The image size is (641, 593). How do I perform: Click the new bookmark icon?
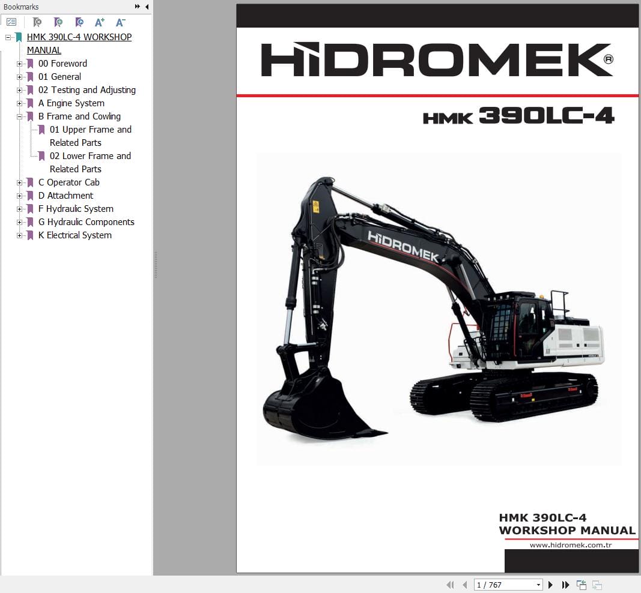[58, 22]
